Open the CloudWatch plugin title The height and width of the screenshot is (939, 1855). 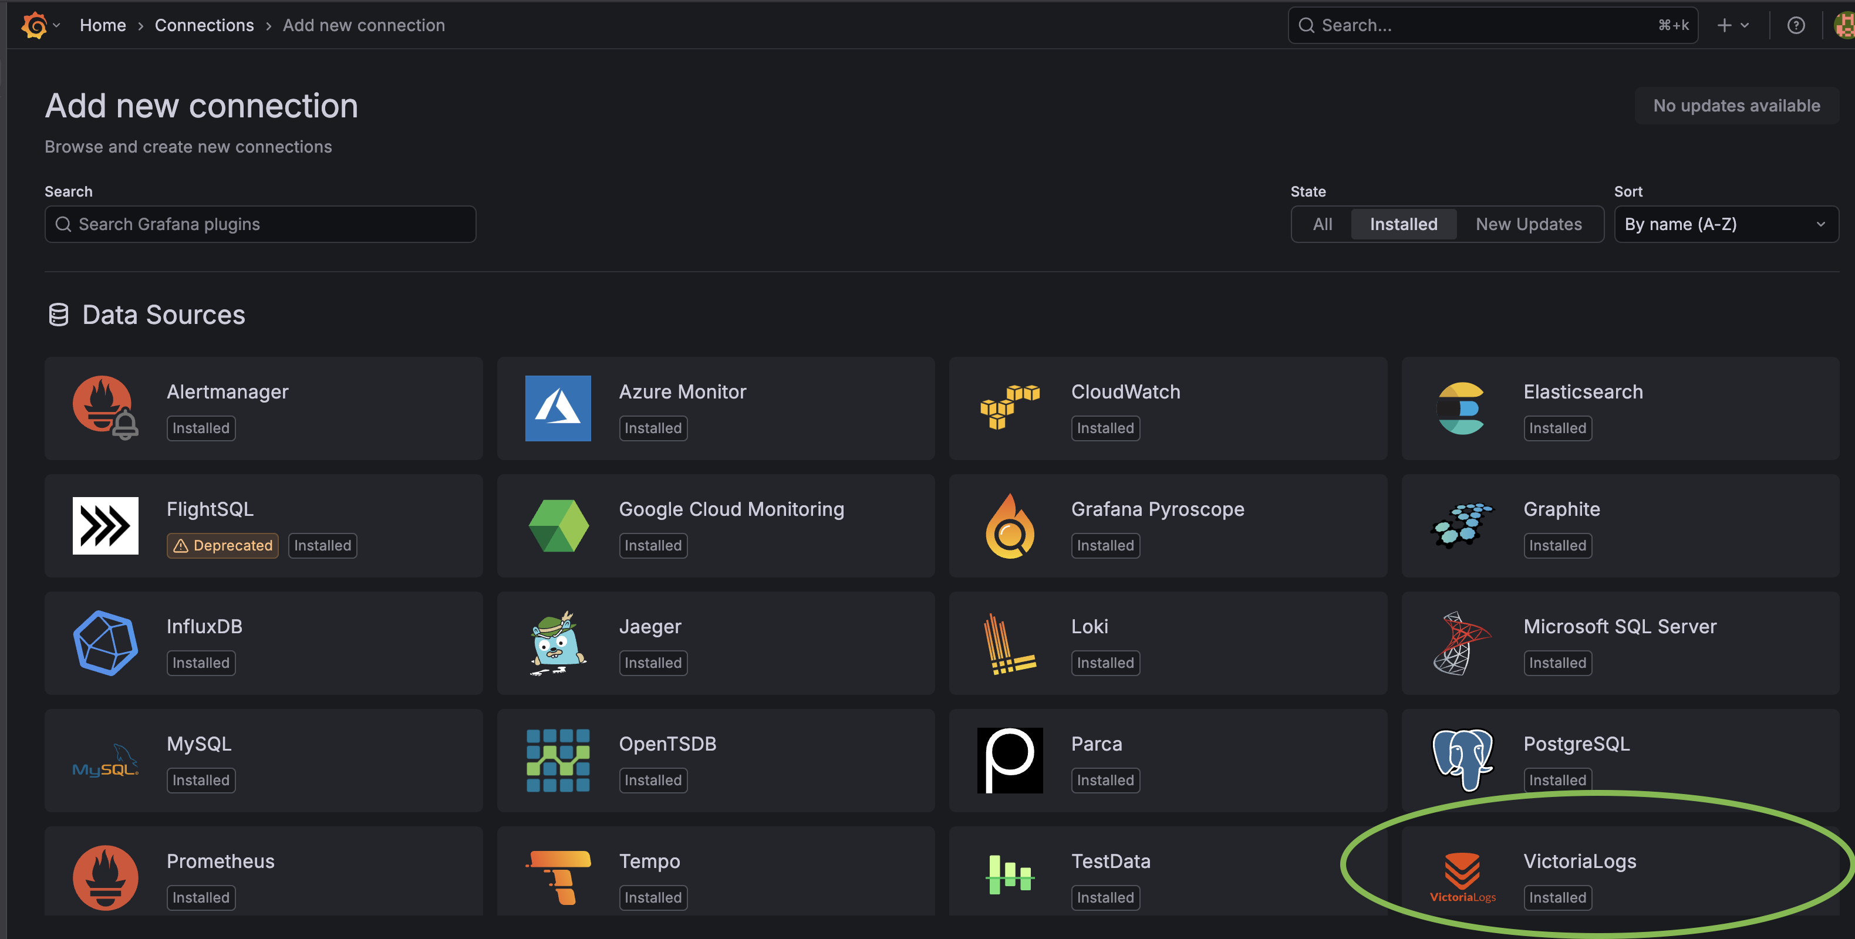tap(1125, 391)
